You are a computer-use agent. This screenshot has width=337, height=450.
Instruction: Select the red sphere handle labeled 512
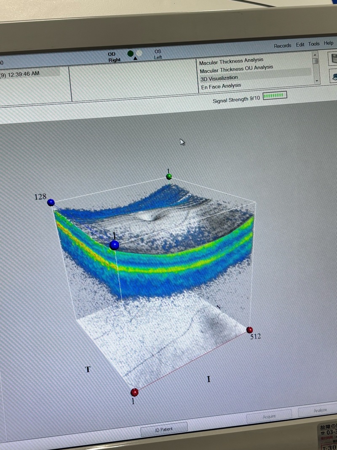[x=249, y=330]
